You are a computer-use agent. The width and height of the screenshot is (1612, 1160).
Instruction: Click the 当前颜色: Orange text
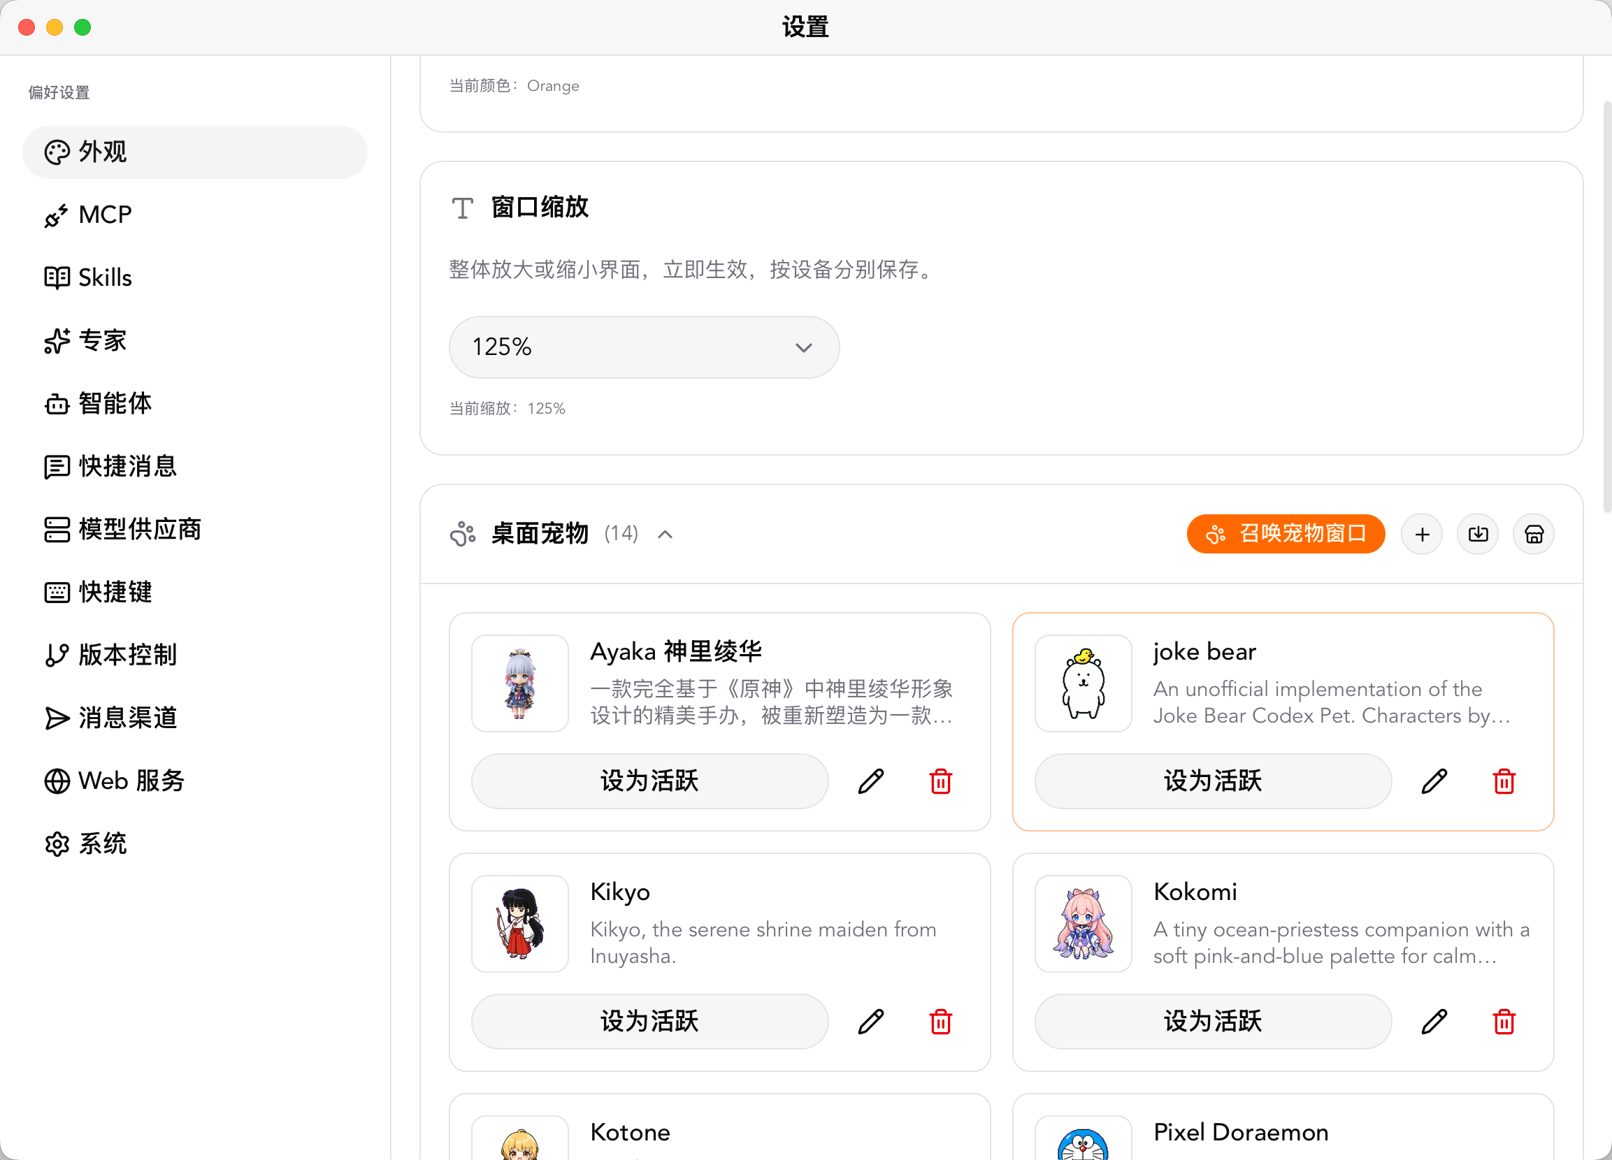514,86
